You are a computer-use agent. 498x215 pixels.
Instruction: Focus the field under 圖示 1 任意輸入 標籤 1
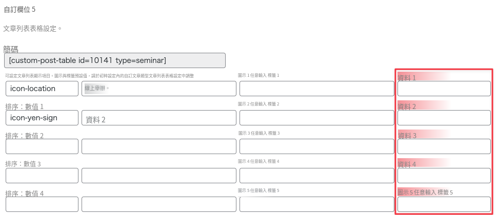tap(316, 89)
